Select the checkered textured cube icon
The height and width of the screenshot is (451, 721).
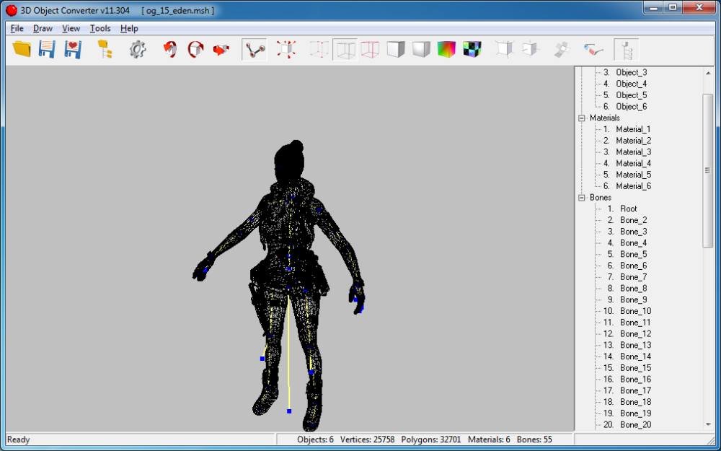tap(472, 49)
